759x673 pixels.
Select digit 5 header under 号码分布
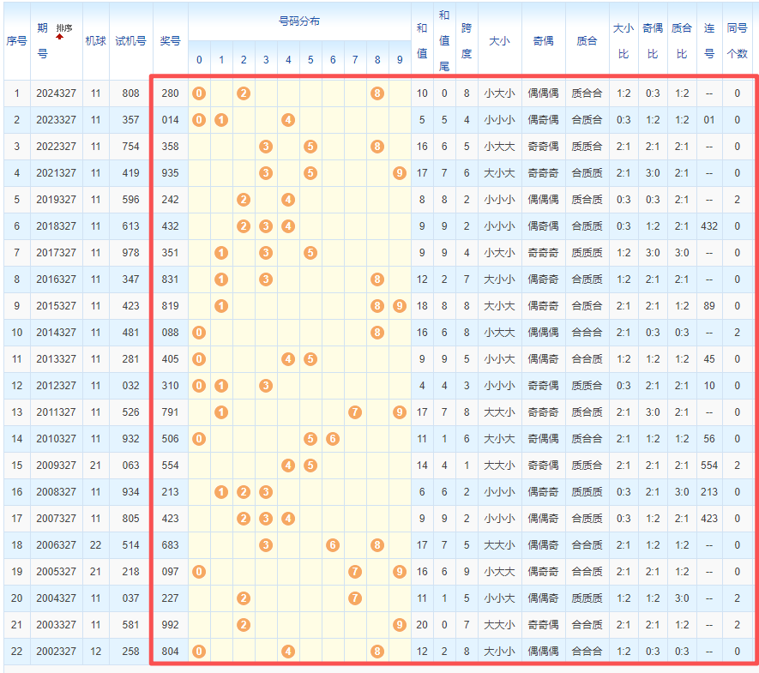click(310, 60)
